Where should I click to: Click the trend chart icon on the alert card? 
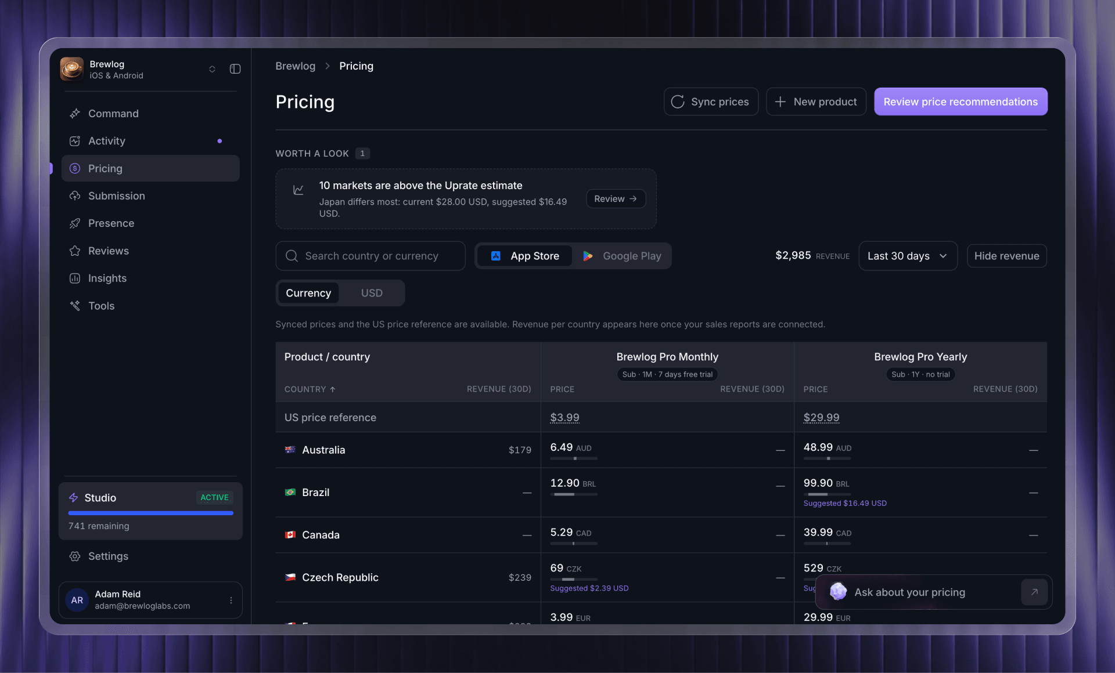coord(298,190)
